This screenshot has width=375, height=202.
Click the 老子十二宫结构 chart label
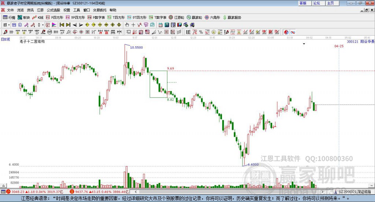pyautogui.click(x=32, y=41)
